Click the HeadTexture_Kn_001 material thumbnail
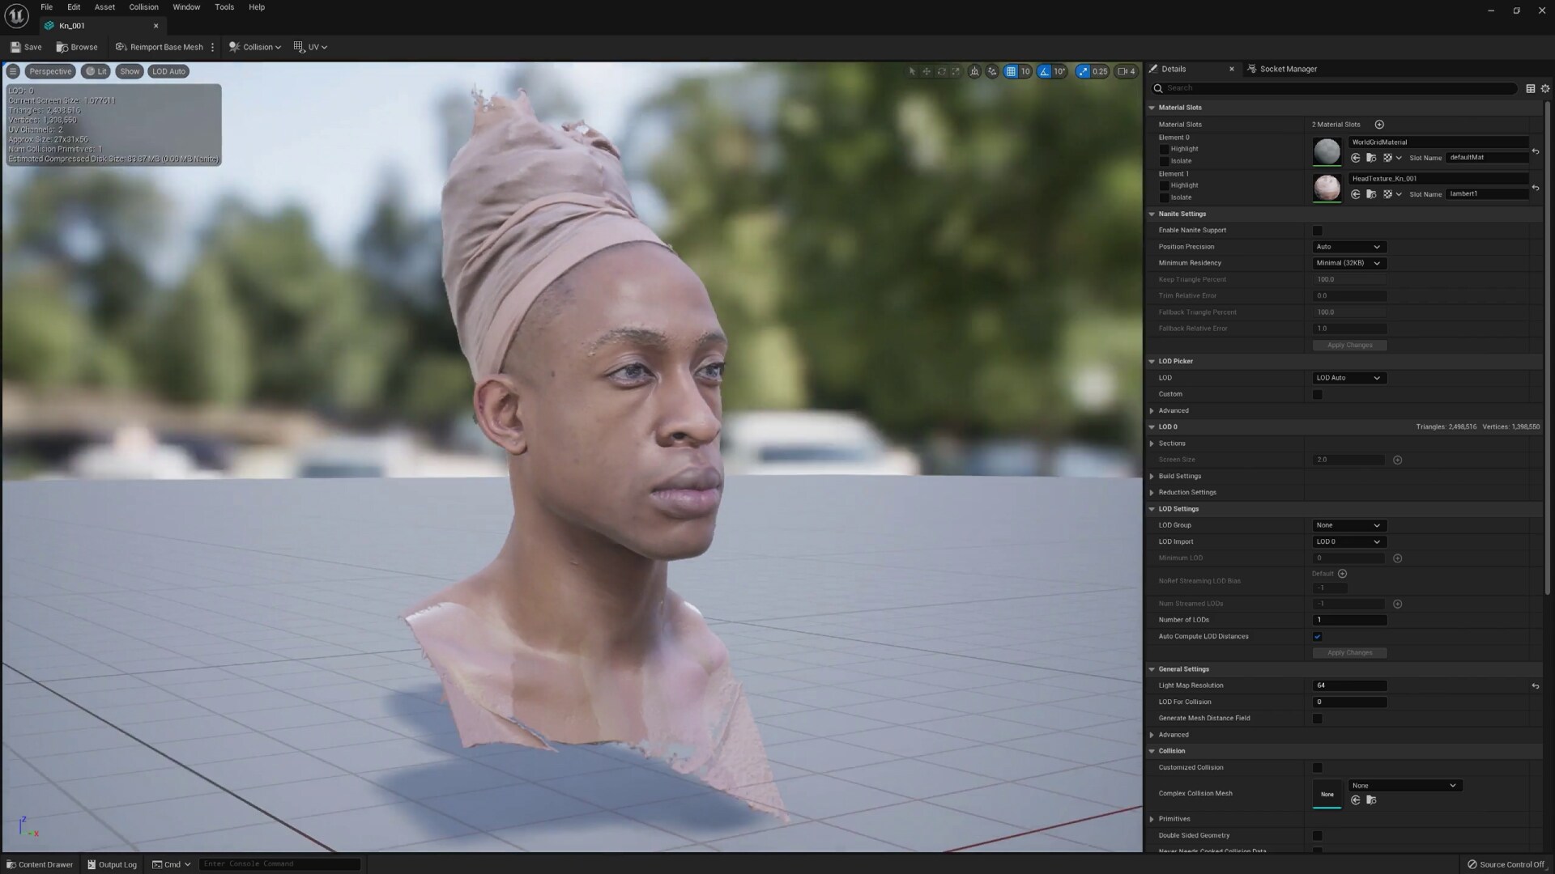Viewport: 1555px width, 874px height. coord(1327,188)
